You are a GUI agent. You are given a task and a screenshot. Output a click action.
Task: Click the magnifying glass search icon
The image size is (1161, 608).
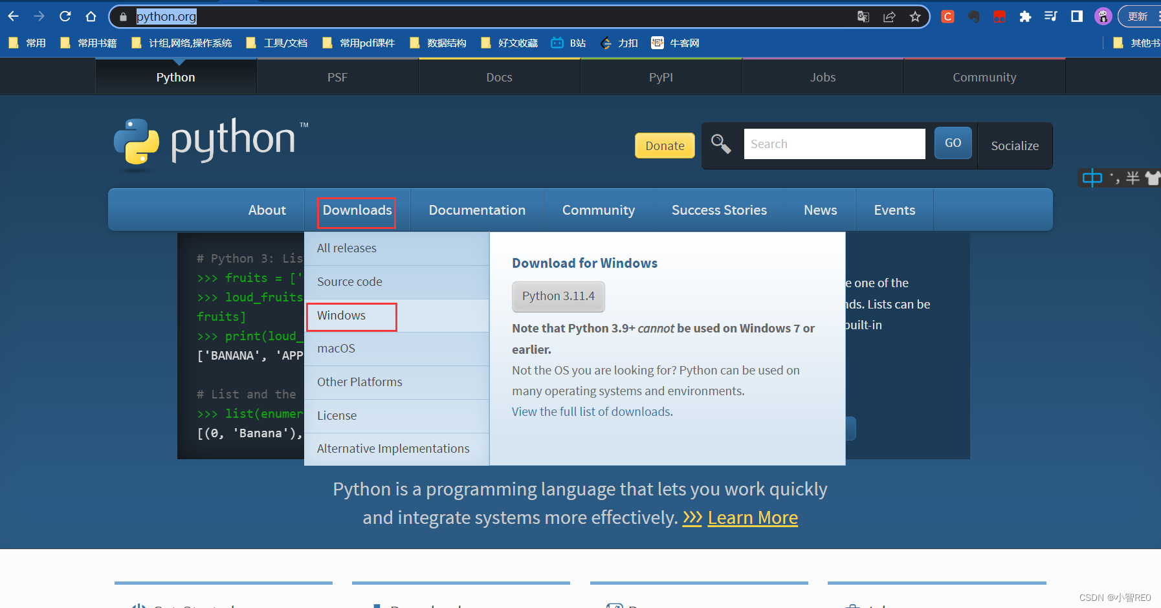pyautogui.click(x=721, y=144)
